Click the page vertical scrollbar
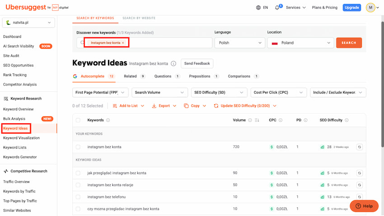Viewport: 384px width, 216px height. 382,84
